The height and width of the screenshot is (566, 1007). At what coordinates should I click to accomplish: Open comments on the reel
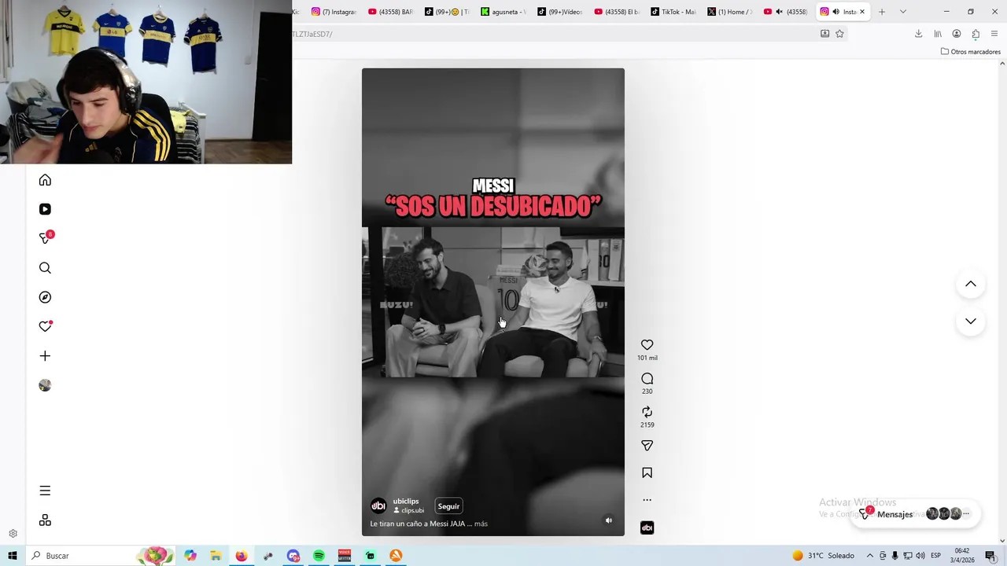click(647, 379)
